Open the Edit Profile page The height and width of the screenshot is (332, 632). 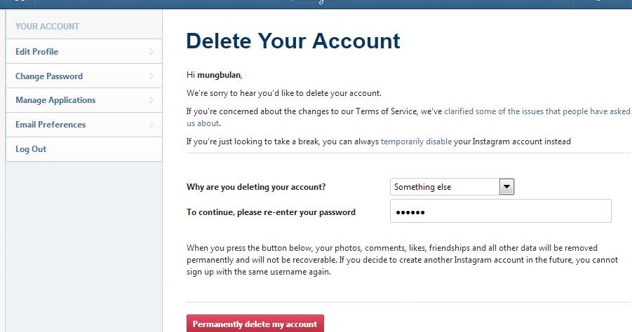(37, 52)
